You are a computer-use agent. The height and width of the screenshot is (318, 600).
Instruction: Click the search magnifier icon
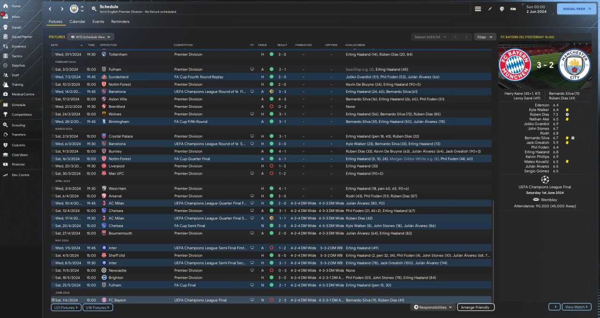pos(94,9)
